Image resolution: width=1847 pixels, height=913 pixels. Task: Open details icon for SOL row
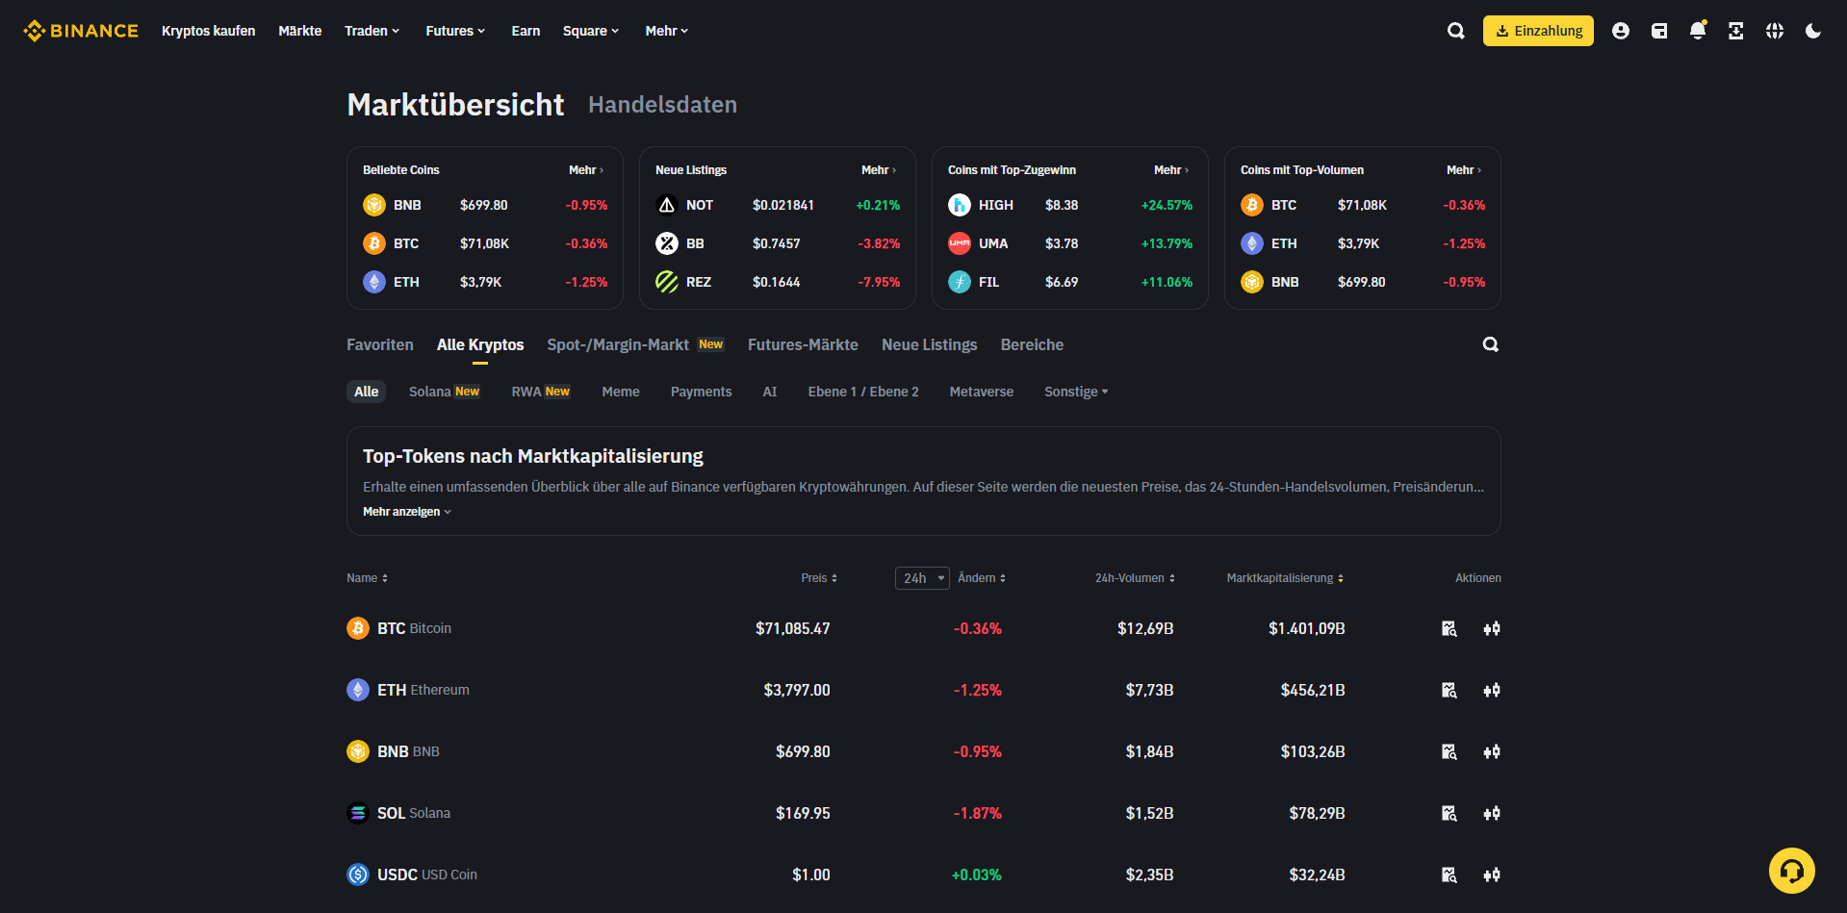(1449, 813)
